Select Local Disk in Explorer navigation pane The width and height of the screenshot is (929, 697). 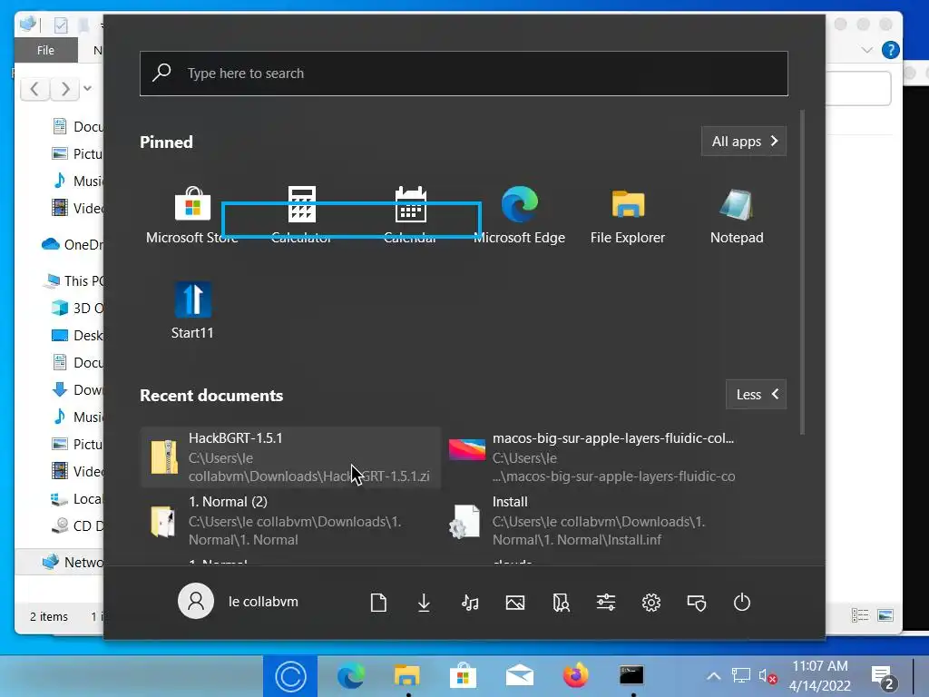click(77, 499)
